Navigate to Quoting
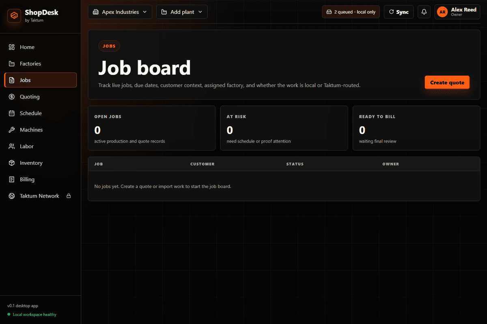 40,97
